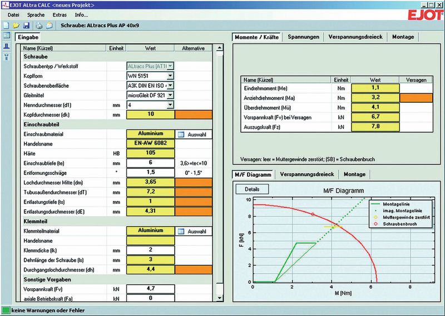
Task: Click the EJOT ALtra CALC title bar icon
Action: click(4, 5)
